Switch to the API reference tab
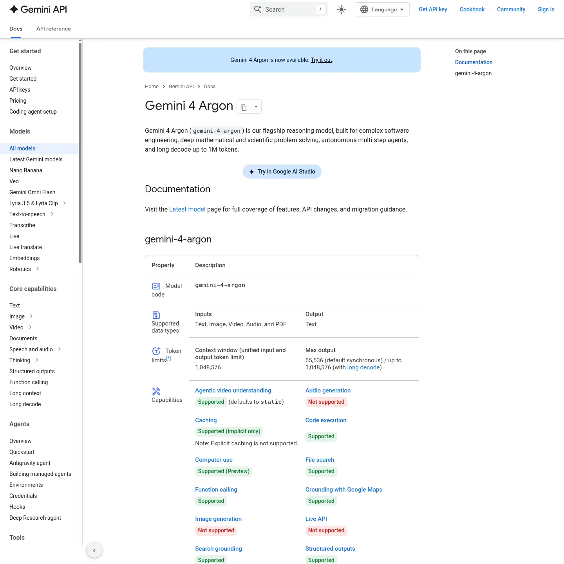This screenshot has height=564, width=564. [54, 29]
